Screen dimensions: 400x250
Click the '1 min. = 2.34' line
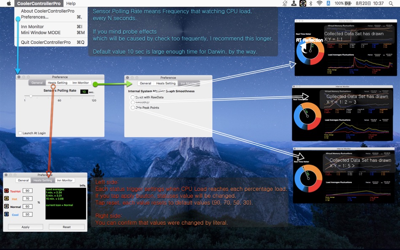click(54, 193)
